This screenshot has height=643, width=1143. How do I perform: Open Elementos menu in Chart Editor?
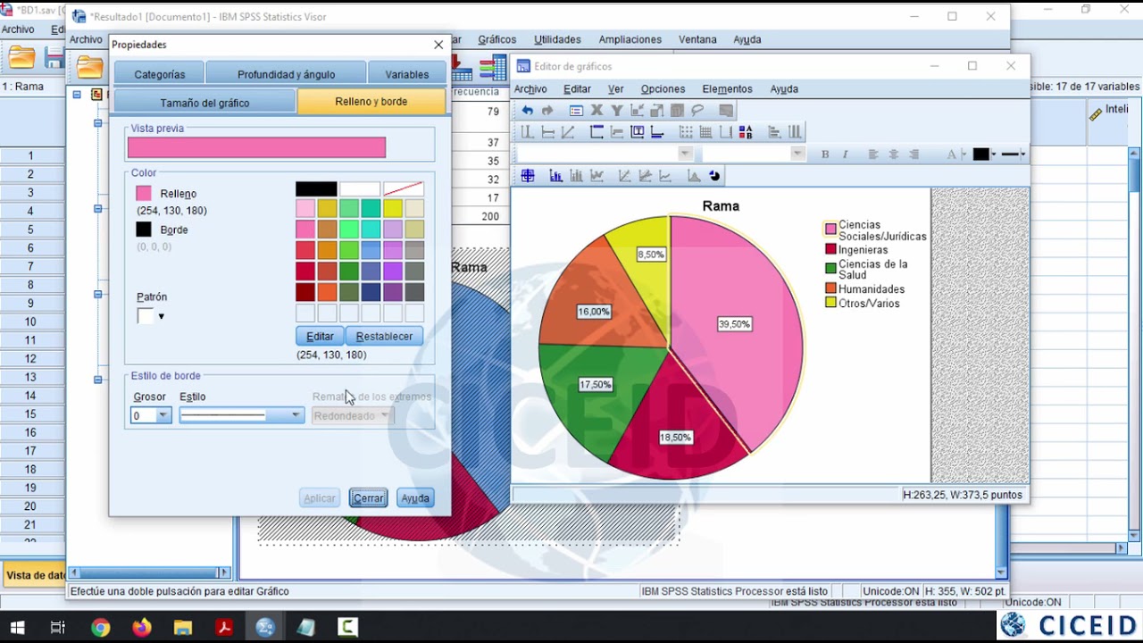click(x=727, y=89)
